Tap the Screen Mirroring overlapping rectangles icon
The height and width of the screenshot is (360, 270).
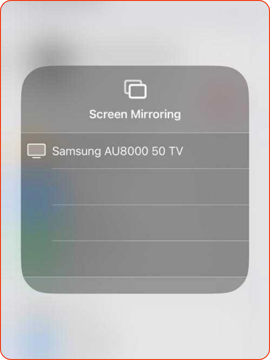coord(135,89)
